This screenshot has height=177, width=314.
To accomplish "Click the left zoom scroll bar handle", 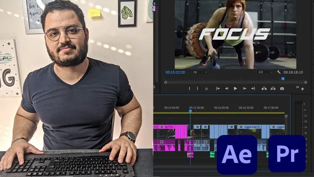I will (x=165, y=82).
